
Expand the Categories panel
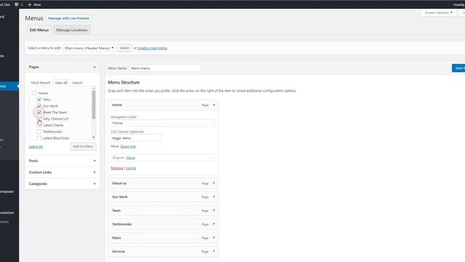[62, 184]
